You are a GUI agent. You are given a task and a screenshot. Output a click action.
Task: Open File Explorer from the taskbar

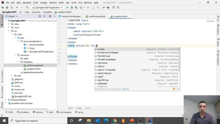[89, 121]
